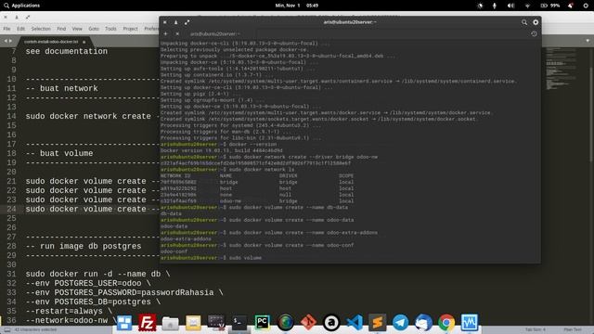
Task: Open Thunderbird from the dock
Action: 423,323
